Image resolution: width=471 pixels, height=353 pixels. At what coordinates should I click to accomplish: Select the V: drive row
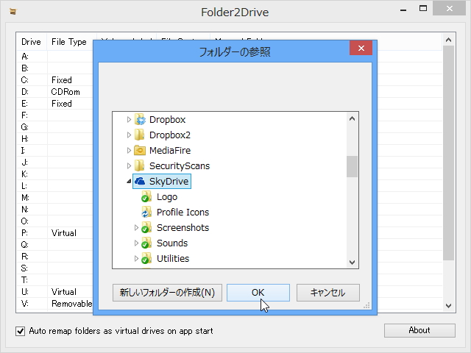point(54,304)
